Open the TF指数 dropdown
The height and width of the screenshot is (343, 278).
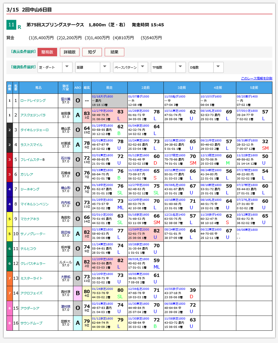[168, 67]
